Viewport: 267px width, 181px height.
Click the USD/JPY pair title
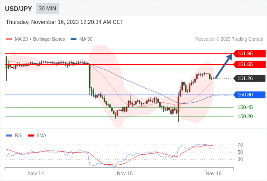19,9
